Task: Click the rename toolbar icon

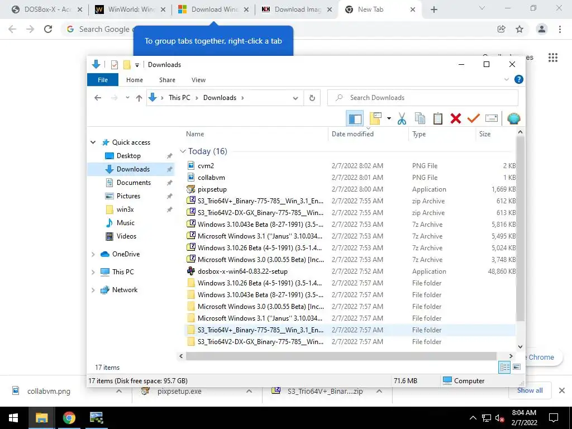Action: tap(492, 118)
